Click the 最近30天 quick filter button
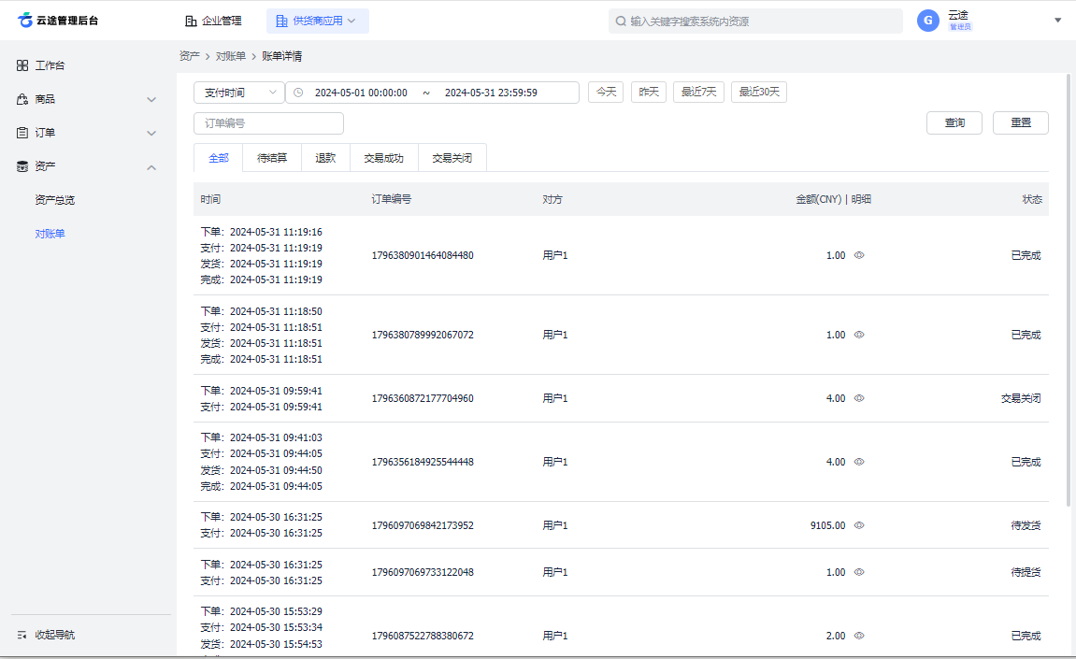1076x659 pixels. (759, 92)
